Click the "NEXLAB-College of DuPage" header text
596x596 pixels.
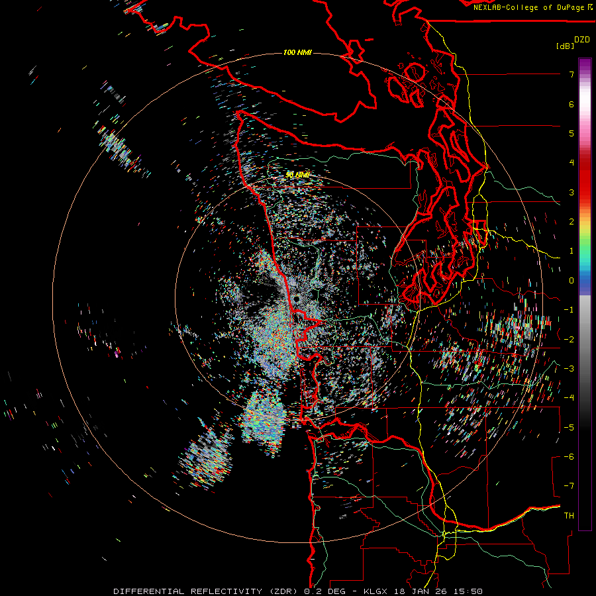[x=530, y=7]
